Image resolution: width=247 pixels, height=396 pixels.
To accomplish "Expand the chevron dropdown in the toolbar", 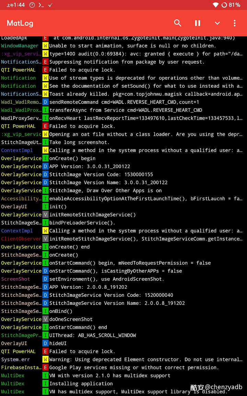I will 217,23.
